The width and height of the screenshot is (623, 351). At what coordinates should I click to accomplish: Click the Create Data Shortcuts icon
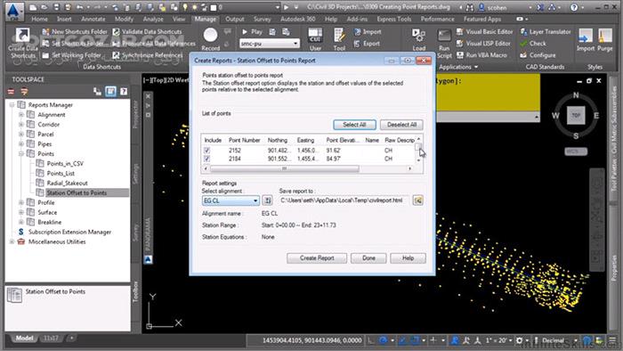click(x=22, y=35)
